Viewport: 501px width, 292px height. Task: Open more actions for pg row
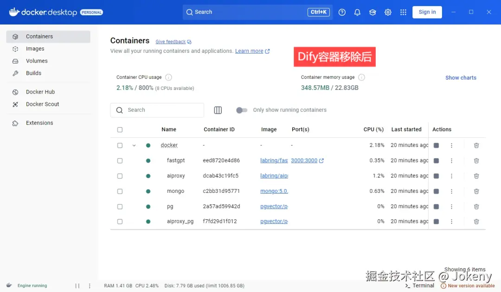point(451,206)
